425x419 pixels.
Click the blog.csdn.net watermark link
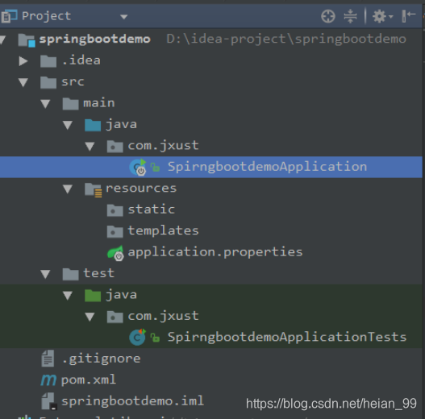point(331,404)
